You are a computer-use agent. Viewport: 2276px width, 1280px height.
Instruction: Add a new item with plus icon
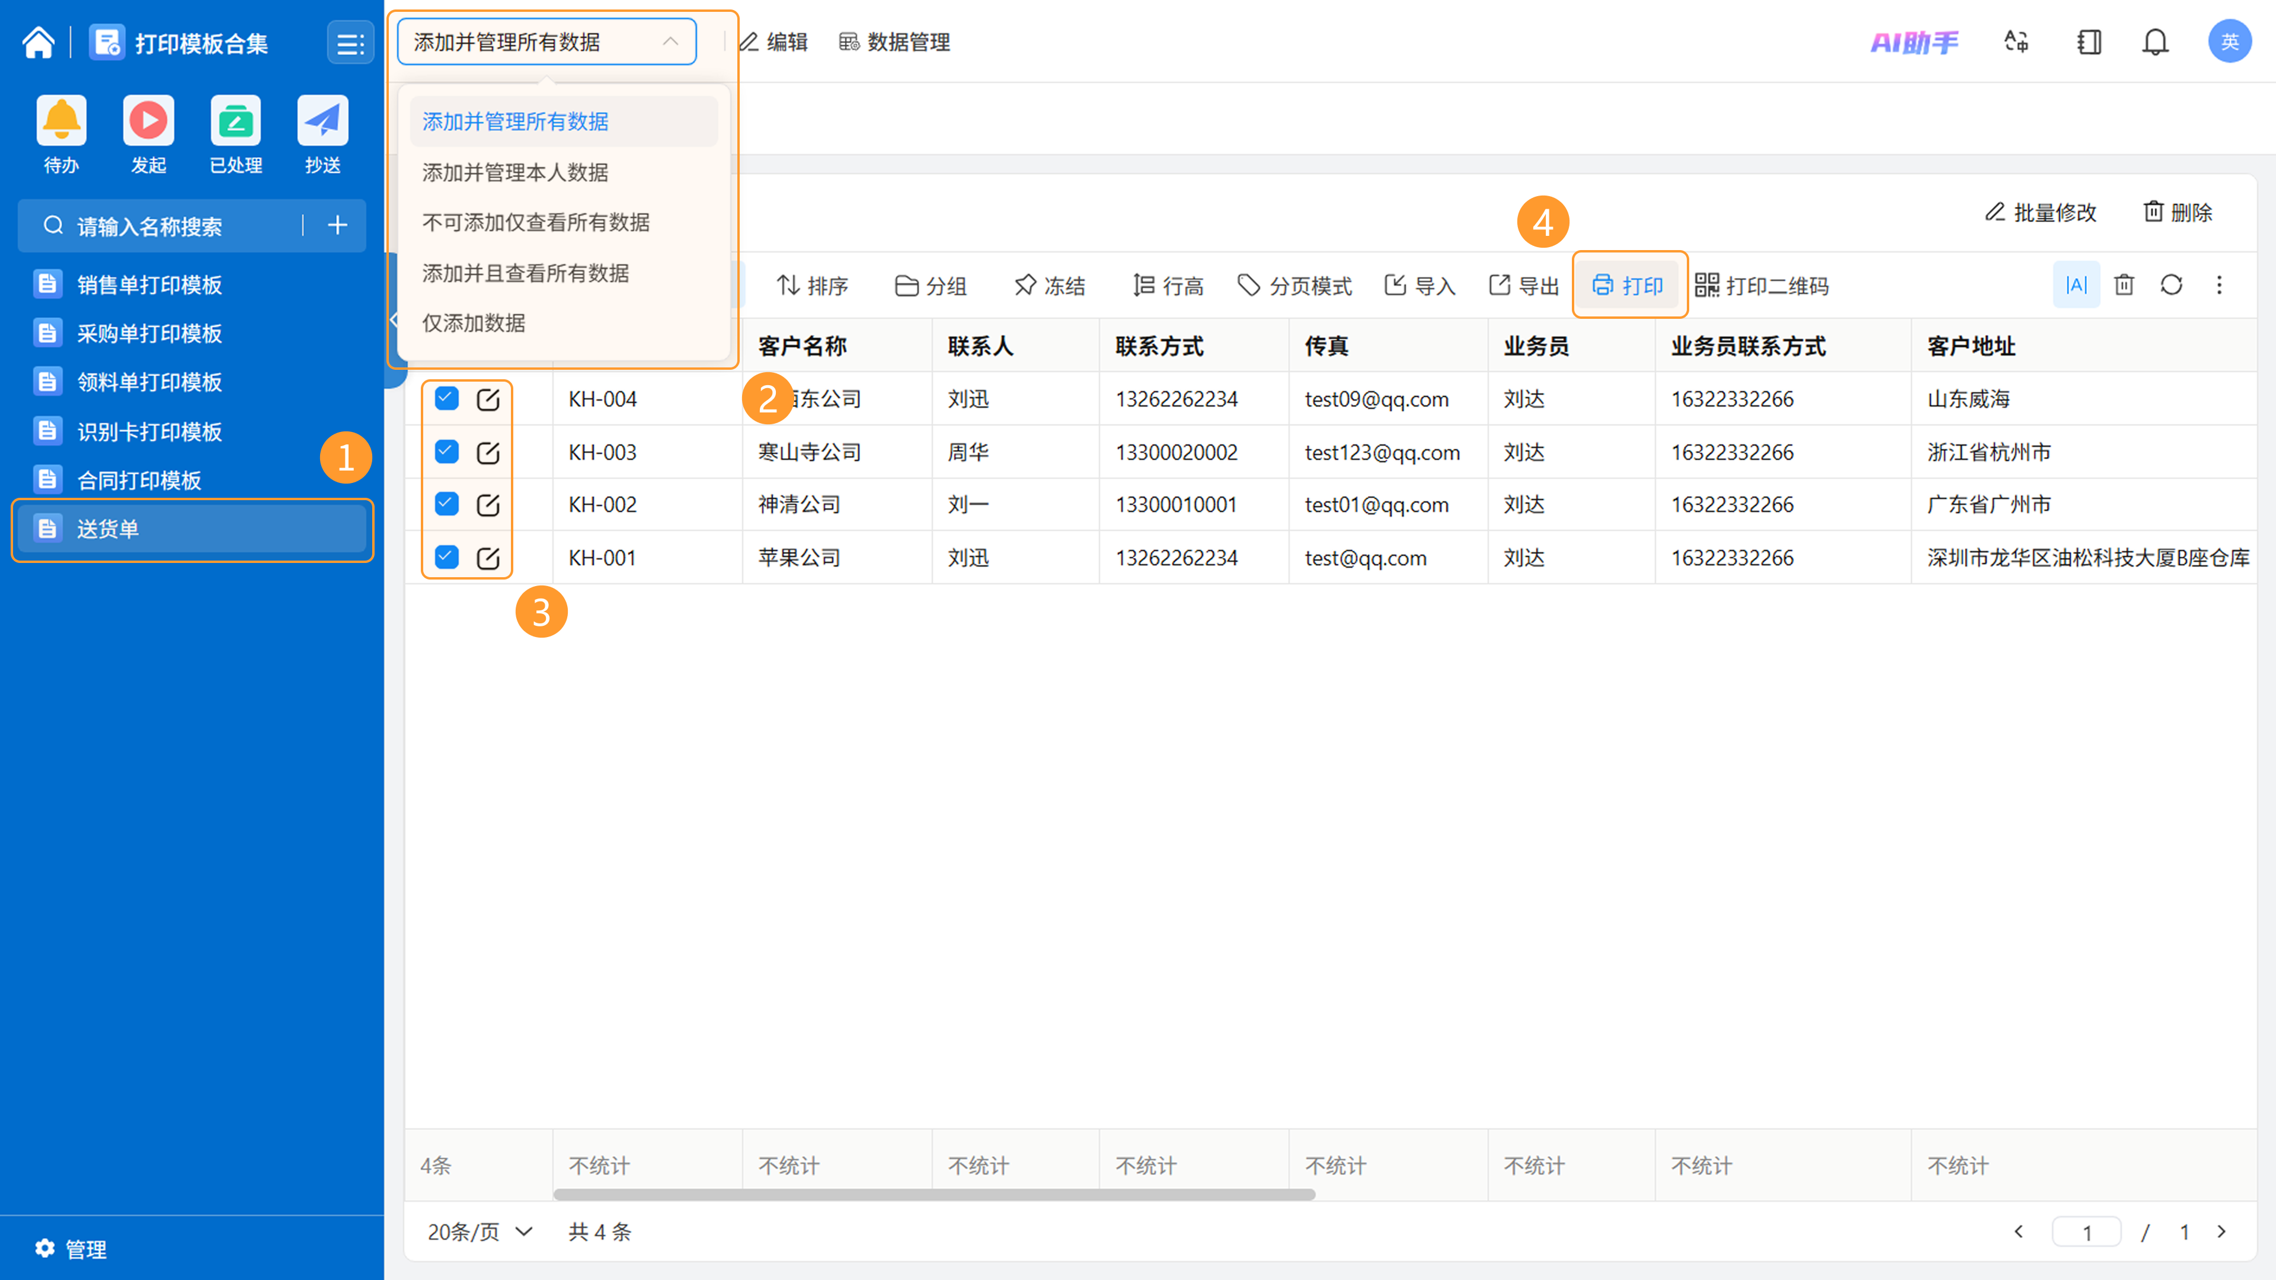[337, 226]
